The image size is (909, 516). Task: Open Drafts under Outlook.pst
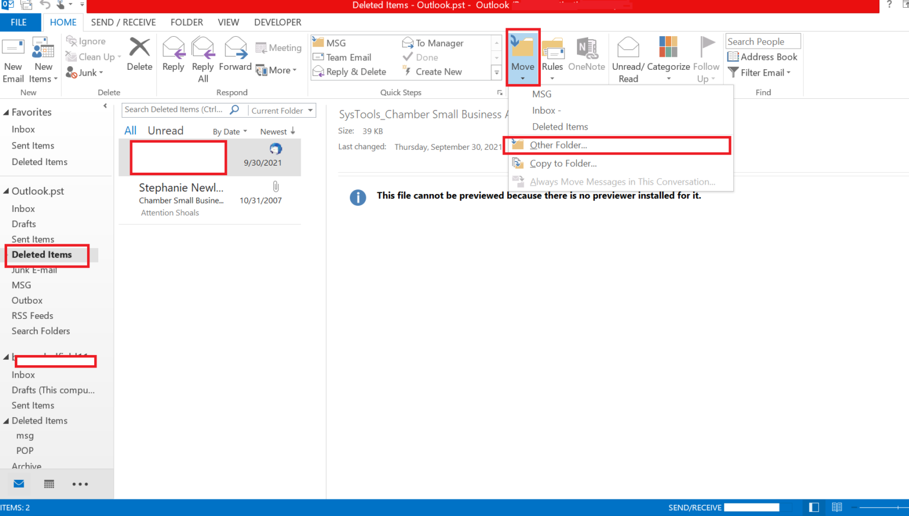pyautogui.click(x=24, y=224)
